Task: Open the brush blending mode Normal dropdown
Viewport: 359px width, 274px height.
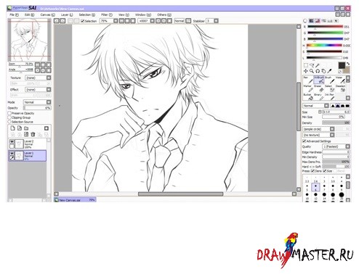Action: (x=315, y=106)
